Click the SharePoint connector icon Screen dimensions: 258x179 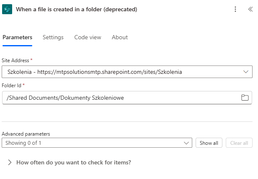coord(7,9)
